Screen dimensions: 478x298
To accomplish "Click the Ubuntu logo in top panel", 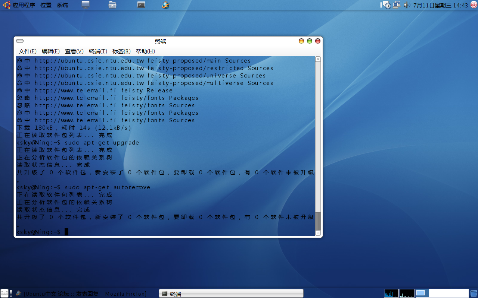I will [x=6, y=5].
